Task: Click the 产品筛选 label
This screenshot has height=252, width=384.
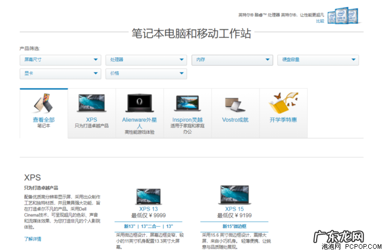Action: pos(29,48)
